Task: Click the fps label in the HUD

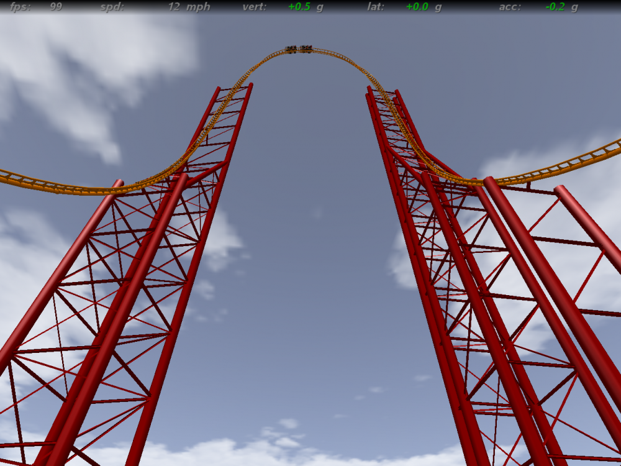Action: (x=20, y=7)
